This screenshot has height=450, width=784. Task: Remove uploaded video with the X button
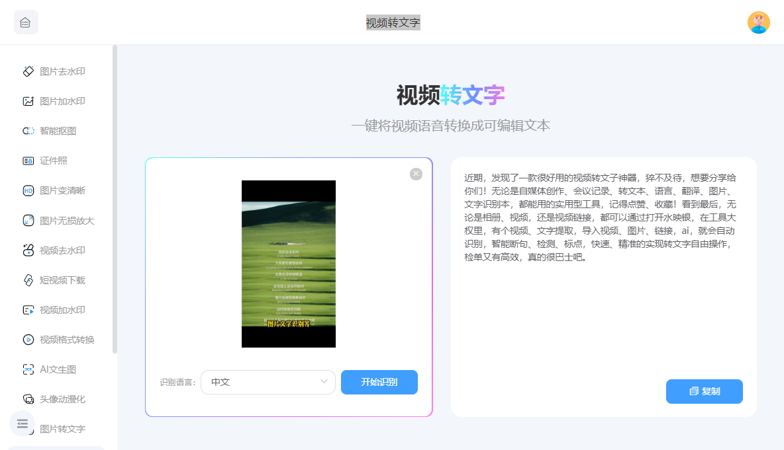click(x=416, y=174)
